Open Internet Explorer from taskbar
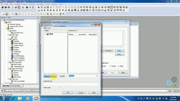 pyautogui.click(x=12, y=98)
